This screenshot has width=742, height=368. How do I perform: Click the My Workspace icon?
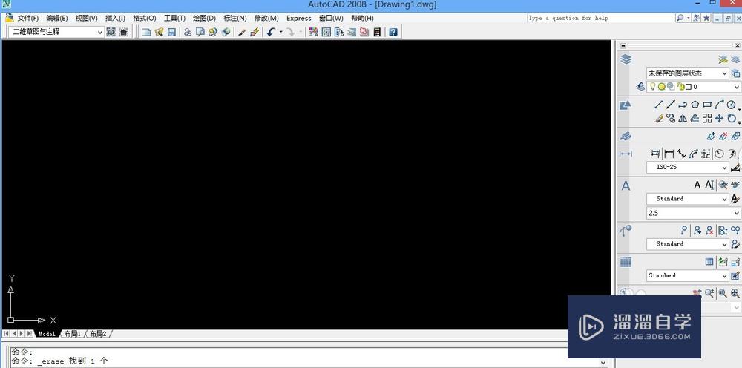pos(123,32)
